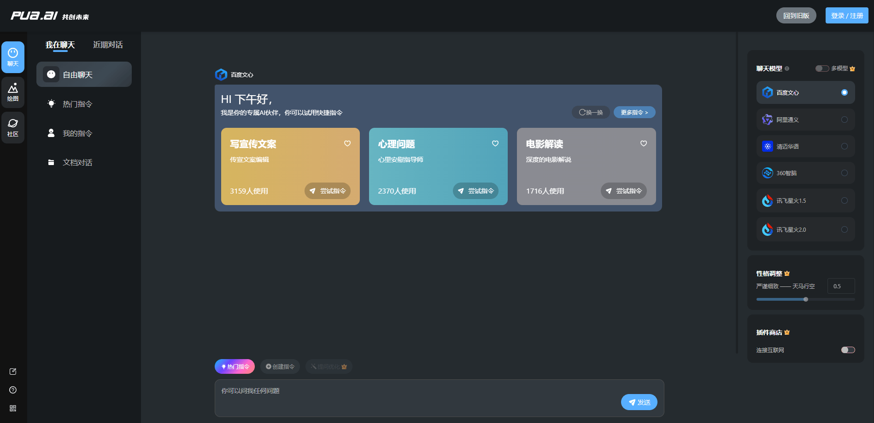Expand 更多指令 to see more prompts
Image resolution: width=874 pixels, height=423 pixels.
click(634, 112)
